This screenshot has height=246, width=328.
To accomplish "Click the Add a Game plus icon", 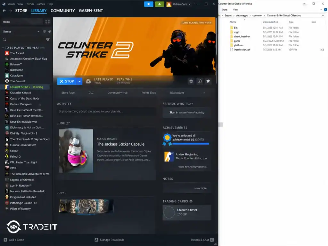I will point(5,240).
